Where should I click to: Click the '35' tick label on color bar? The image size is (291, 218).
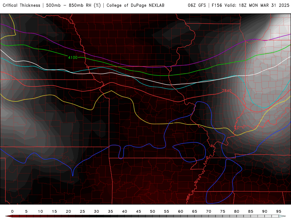coord(111,211)
